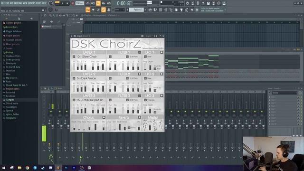Open the Playlist view icon

coord(150,9)
